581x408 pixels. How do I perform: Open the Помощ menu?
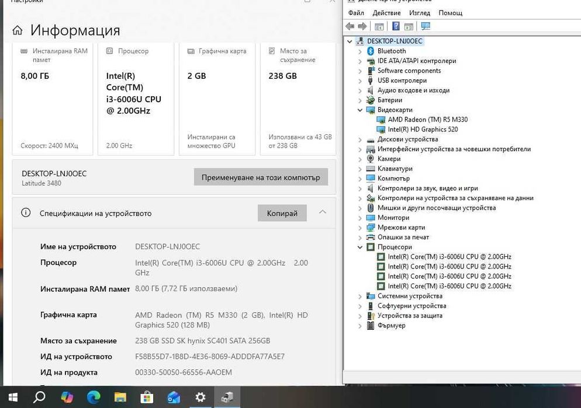pos(450,13)
